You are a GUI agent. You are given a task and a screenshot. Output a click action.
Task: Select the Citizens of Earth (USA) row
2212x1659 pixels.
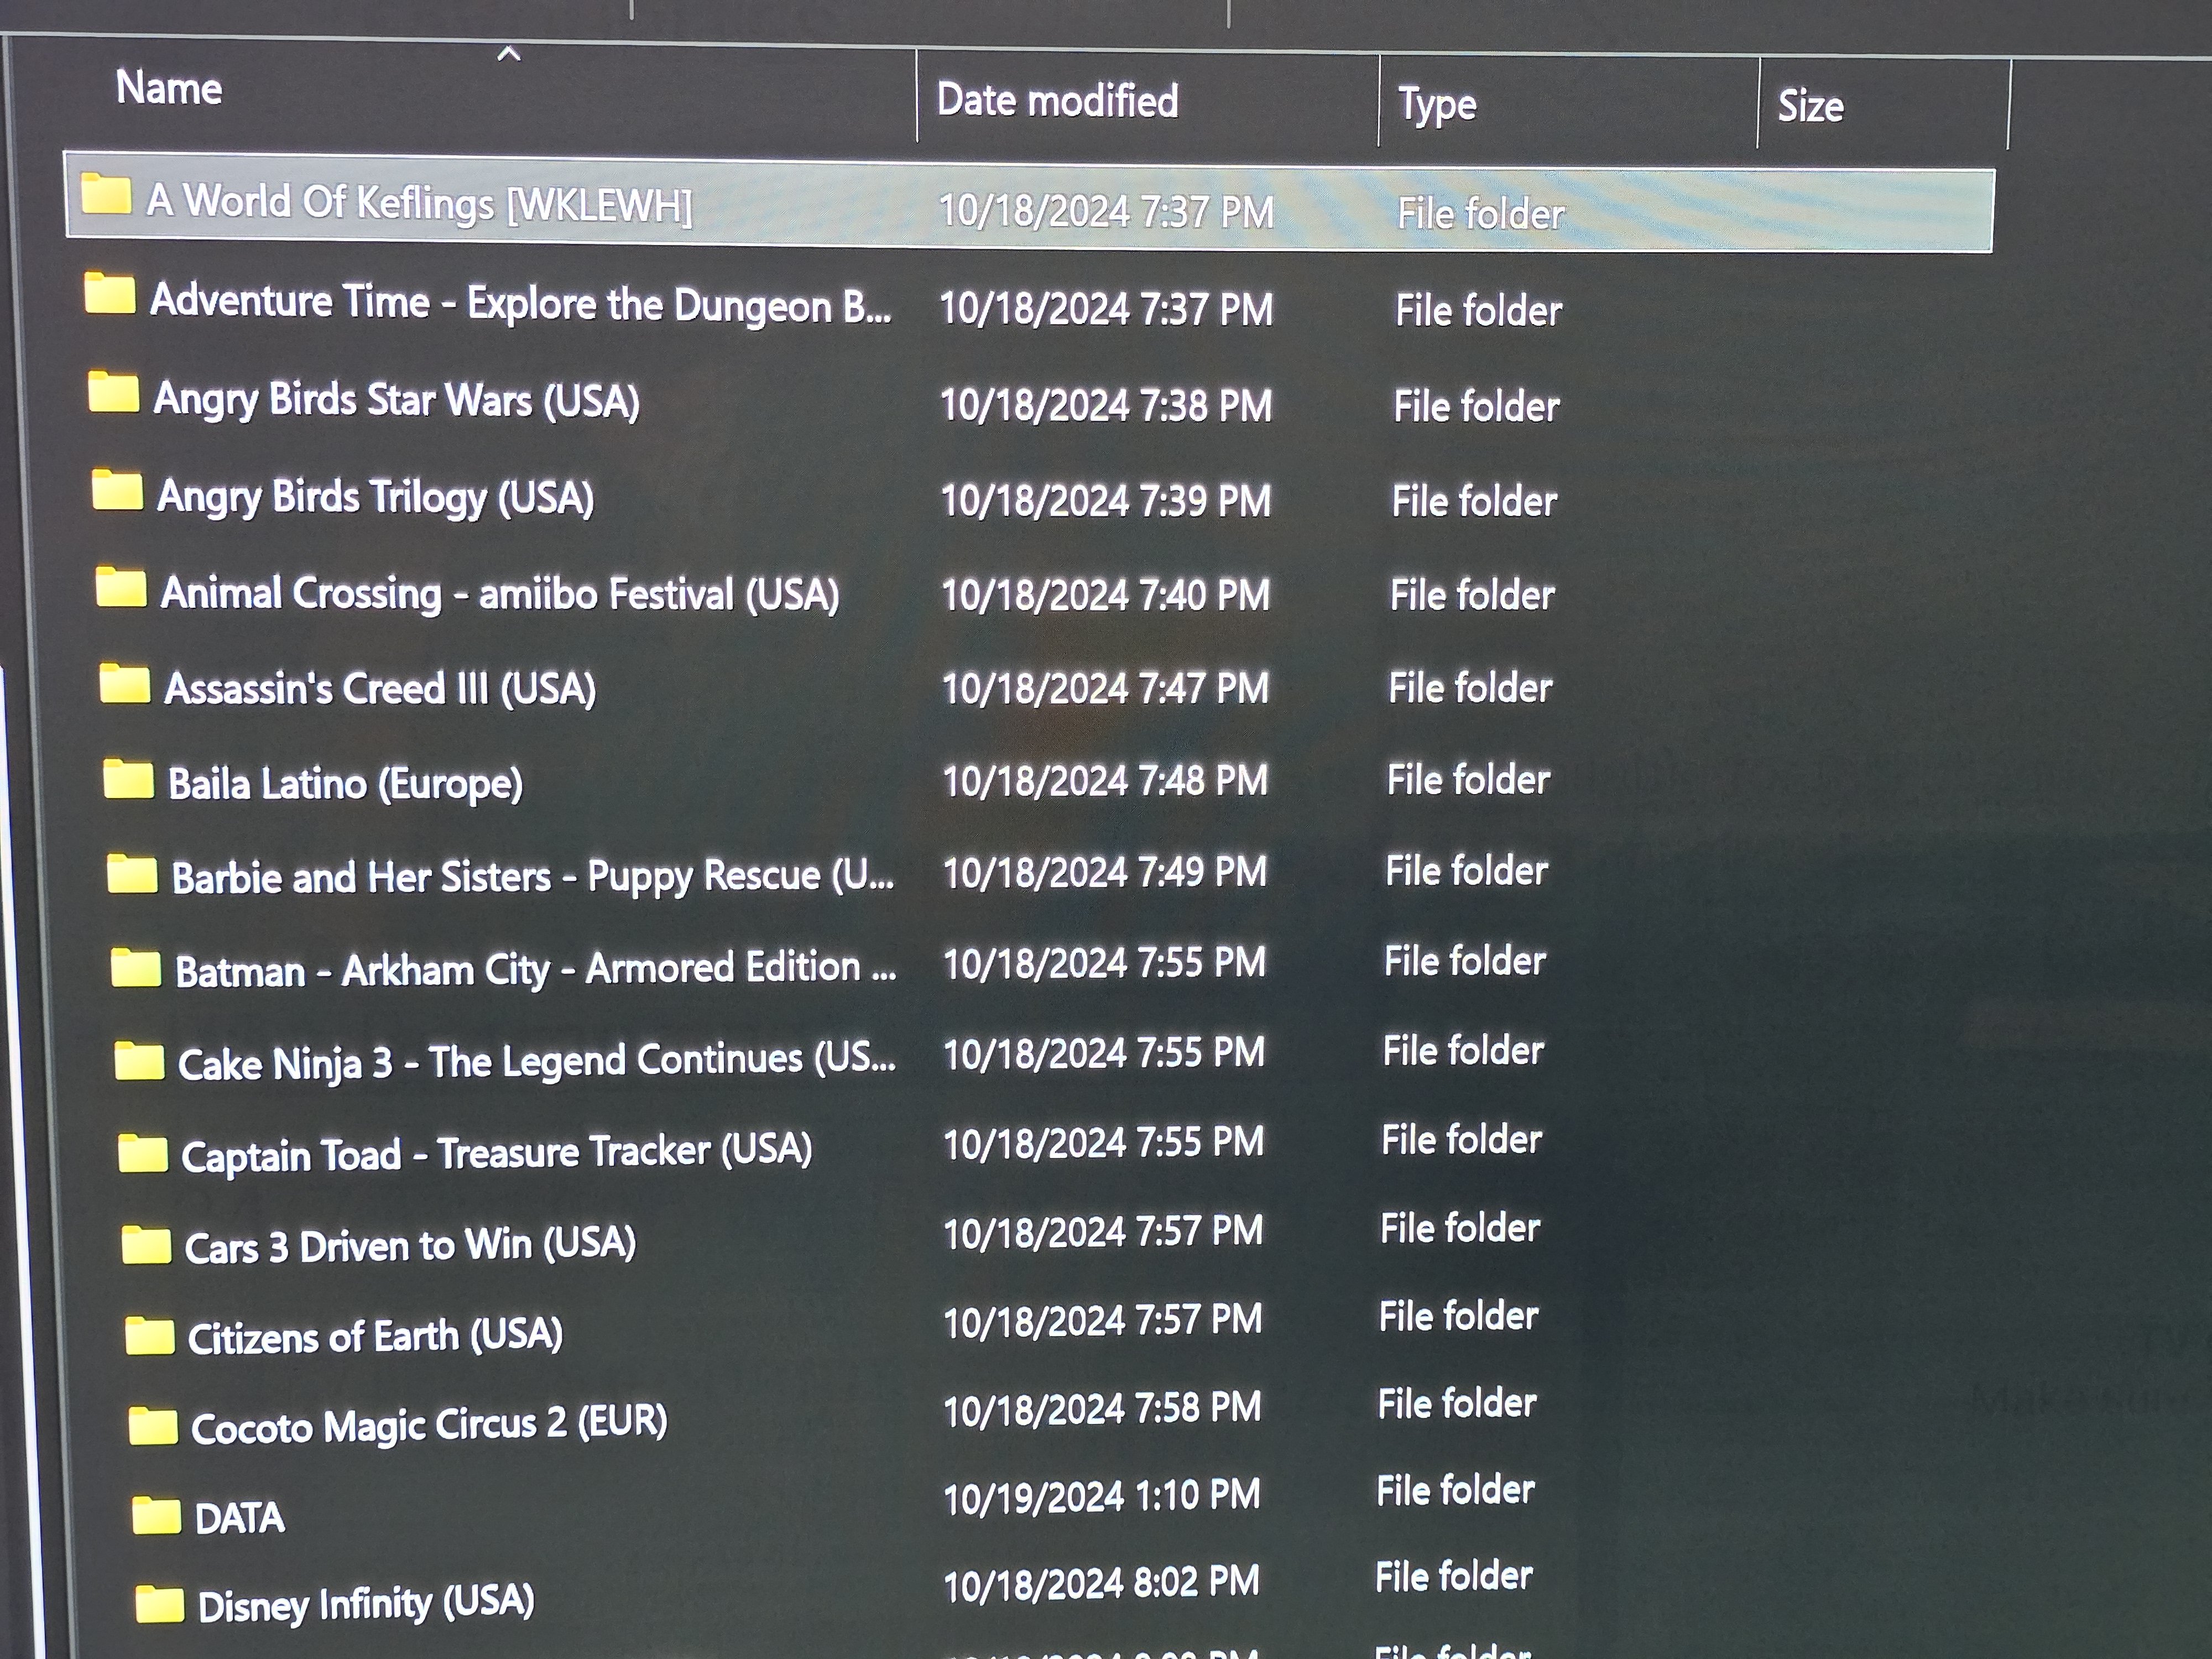(375, 1336)
